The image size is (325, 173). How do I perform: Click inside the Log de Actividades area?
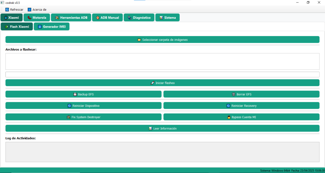point(162,152)
